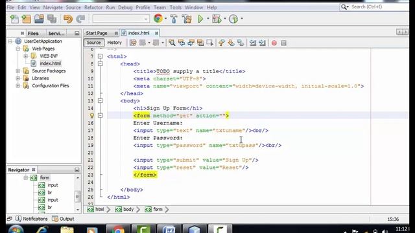Click the Windows Start orb
Screen dimensions: 415x233
(16, 229)
